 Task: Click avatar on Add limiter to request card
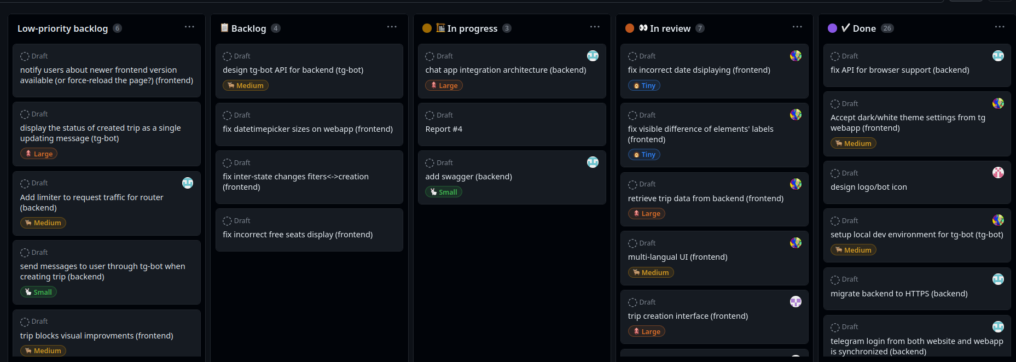tap(188, 183)
